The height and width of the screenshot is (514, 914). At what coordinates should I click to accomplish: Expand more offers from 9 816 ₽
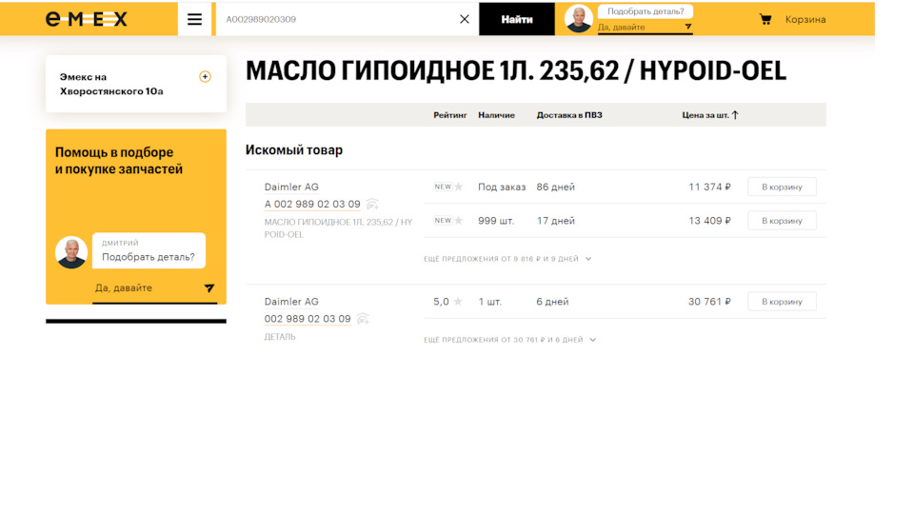[507, 259]
